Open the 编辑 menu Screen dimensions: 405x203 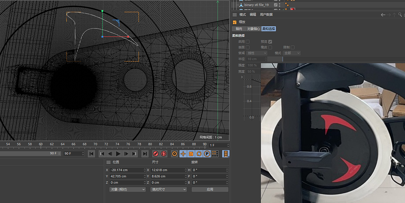click(x=253, y=15)
